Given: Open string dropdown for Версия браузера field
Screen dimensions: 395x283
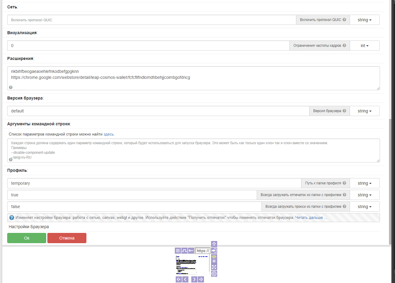Looking at the screenshot, I should pyautogui.click(x=364, y=111).
